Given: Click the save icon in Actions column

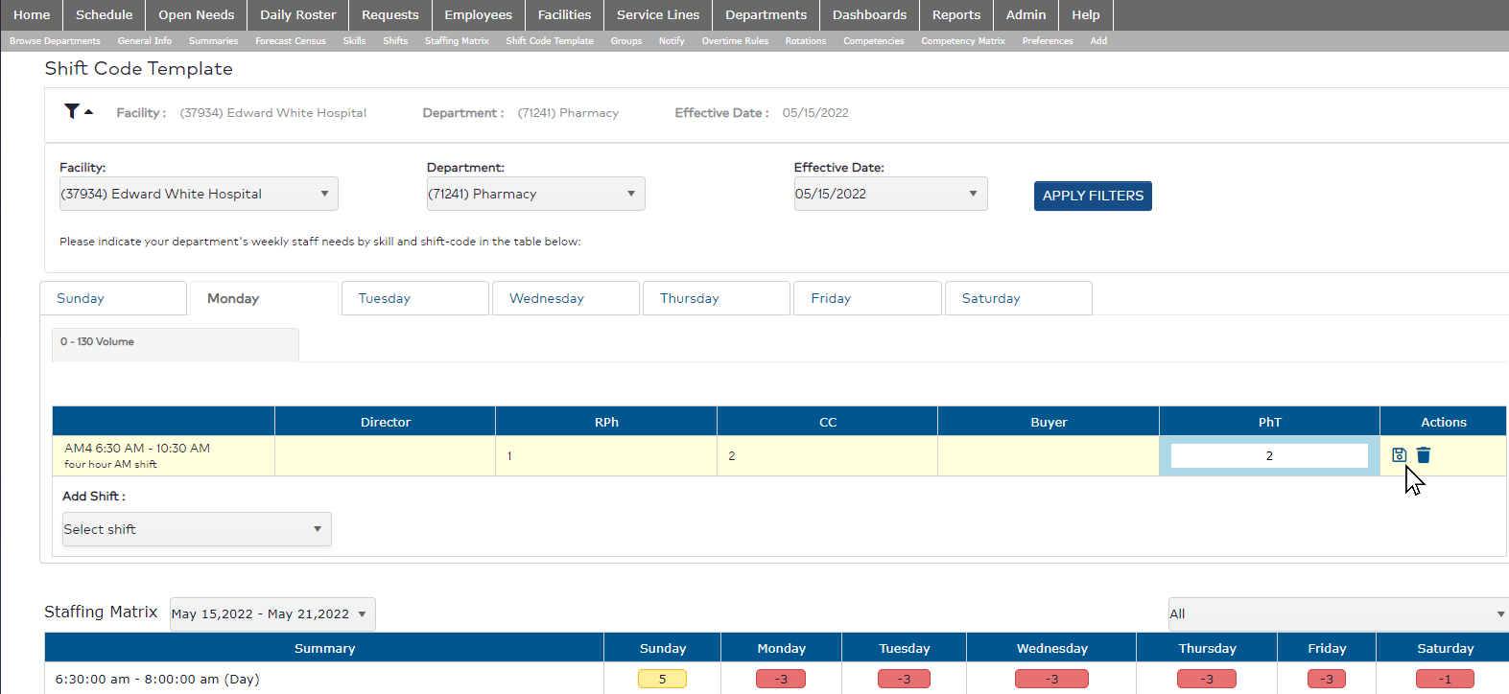Looking at the screenshot, I should [1399, 455].
